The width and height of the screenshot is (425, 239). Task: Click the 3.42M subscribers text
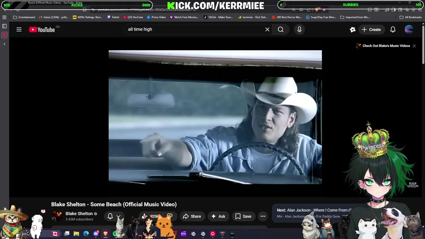pos(79,219)
